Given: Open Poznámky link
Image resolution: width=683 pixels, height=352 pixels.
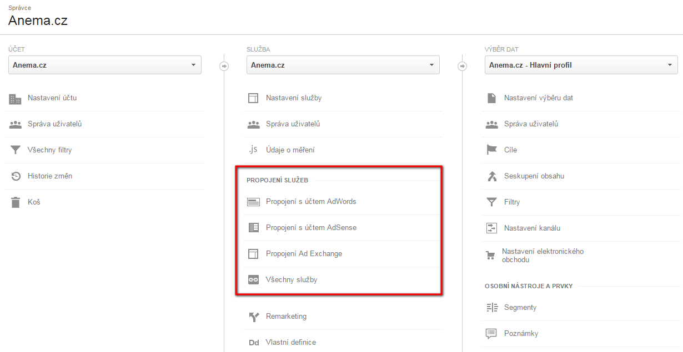Looking at the screenshot, I should pos(521,334).
